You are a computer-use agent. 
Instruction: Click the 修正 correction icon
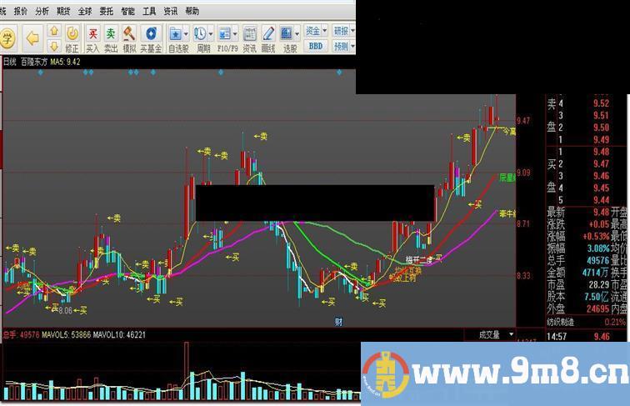tap(72, 37)
